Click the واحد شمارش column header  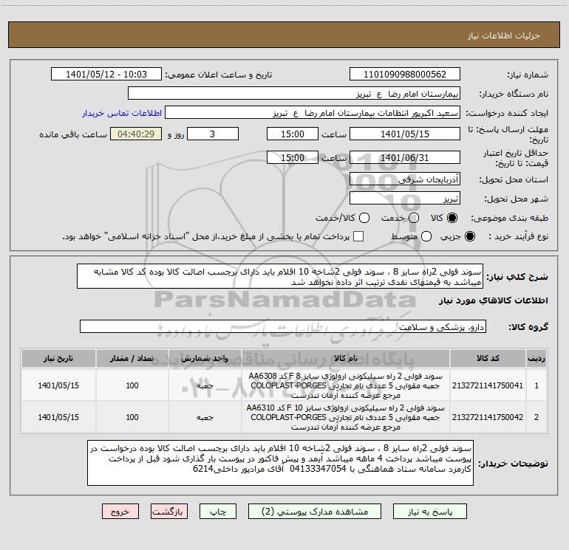click(205, 359)
